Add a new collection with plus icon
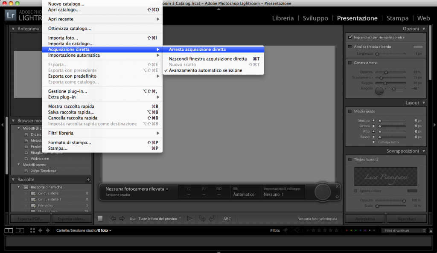 pyautogui.click(x=88, y=180)
